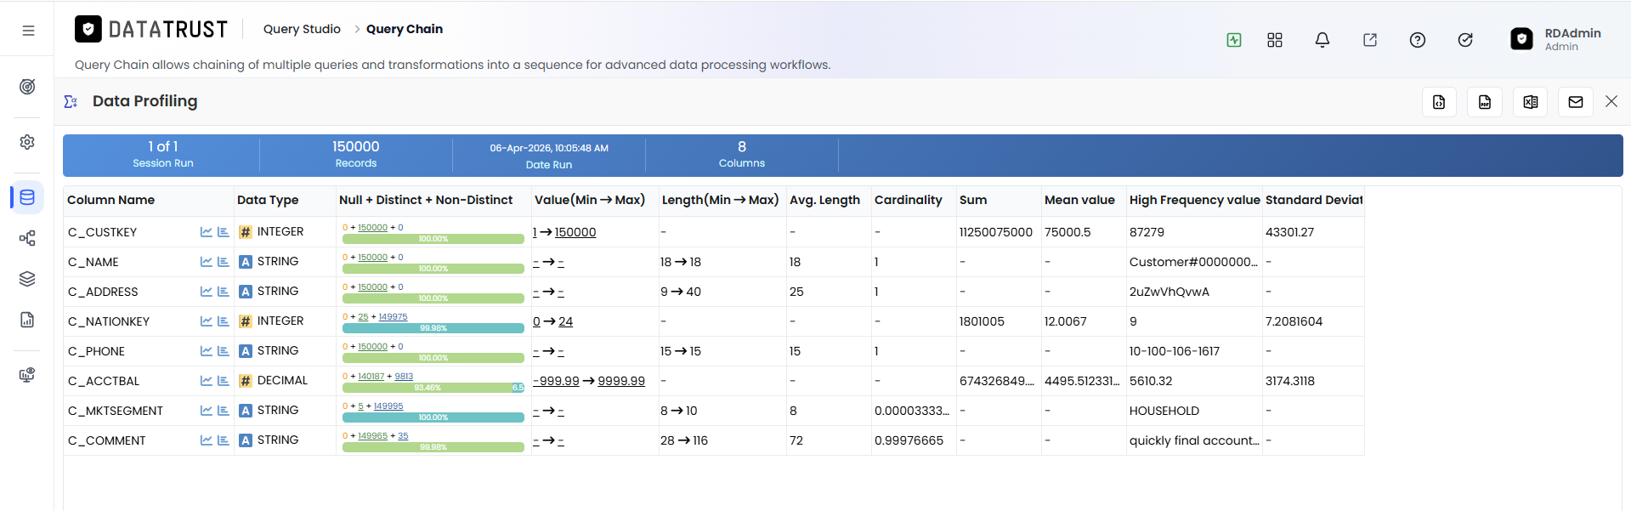Open the bar chart for C_ADDRESS

[224, 292]
